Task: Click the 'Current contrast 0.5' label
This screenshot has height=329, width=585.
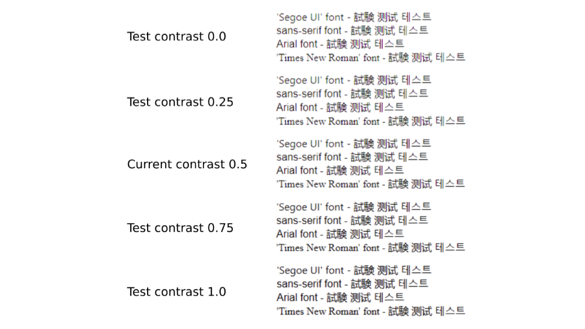Action: click(x=187, y=164)
